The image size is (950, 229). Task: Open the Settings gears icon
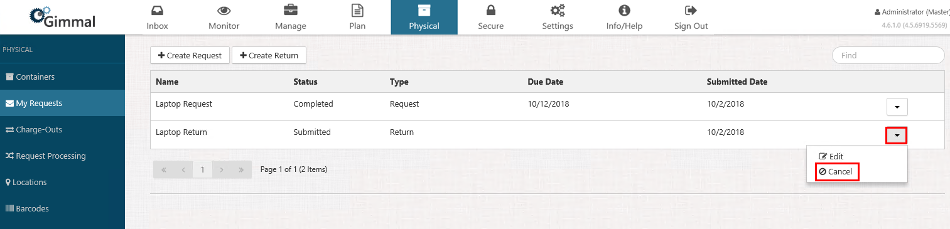(558, 11)
